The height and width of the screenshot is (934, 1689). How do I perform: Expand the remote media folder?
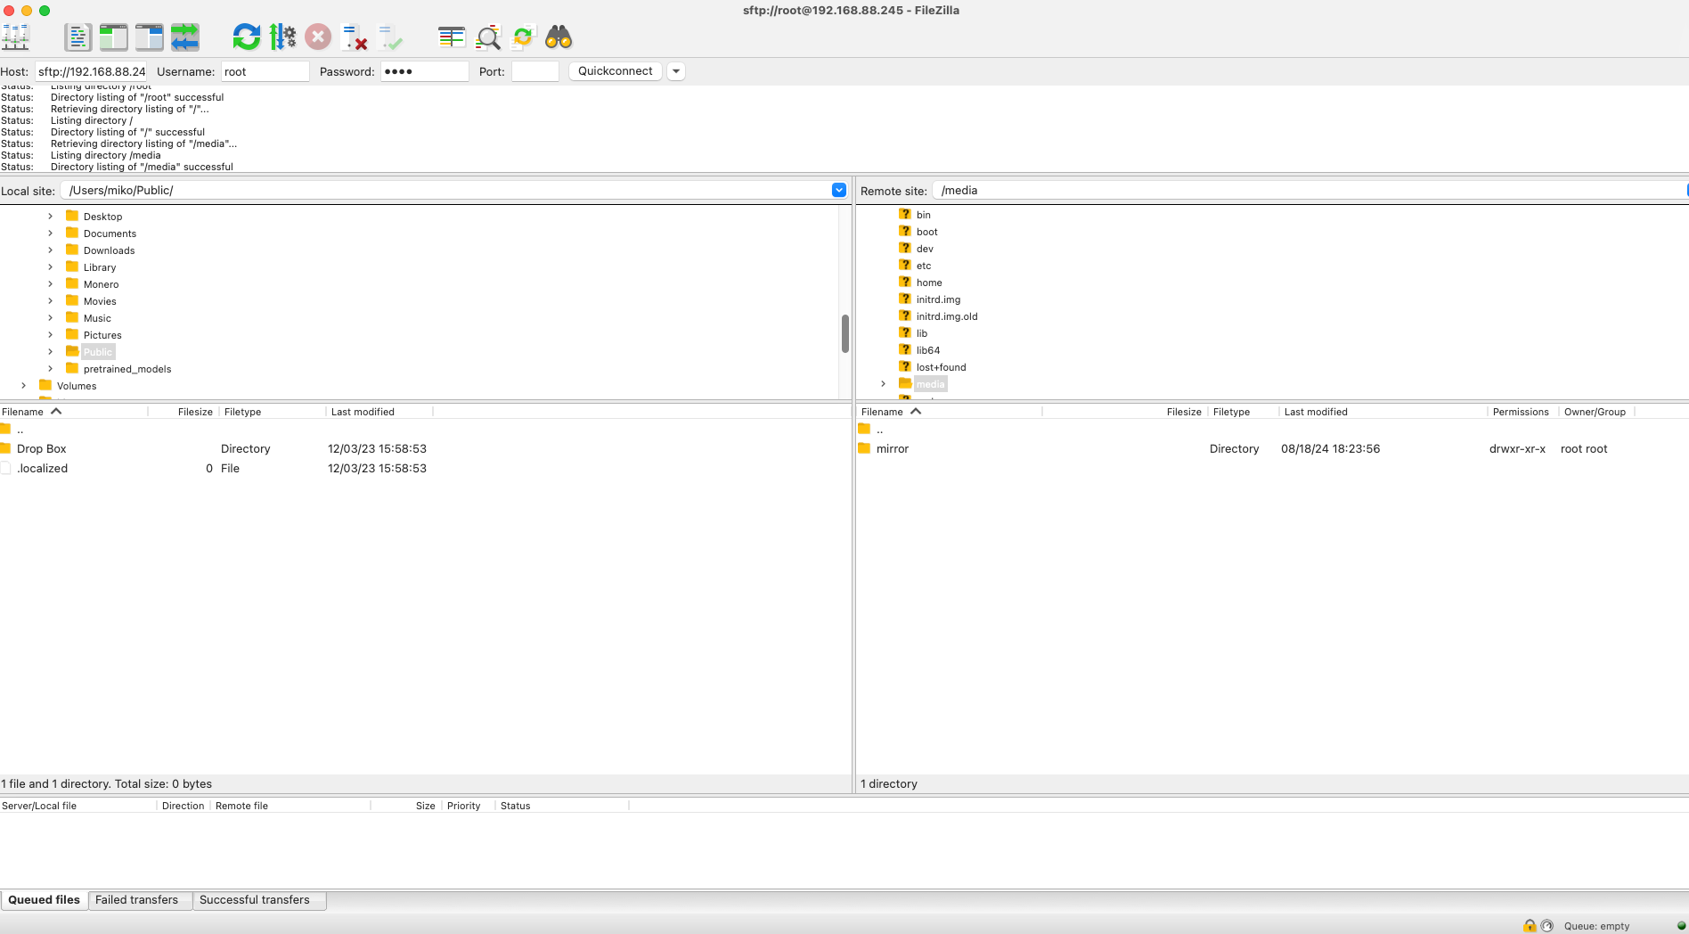click(x=884, y=384)
